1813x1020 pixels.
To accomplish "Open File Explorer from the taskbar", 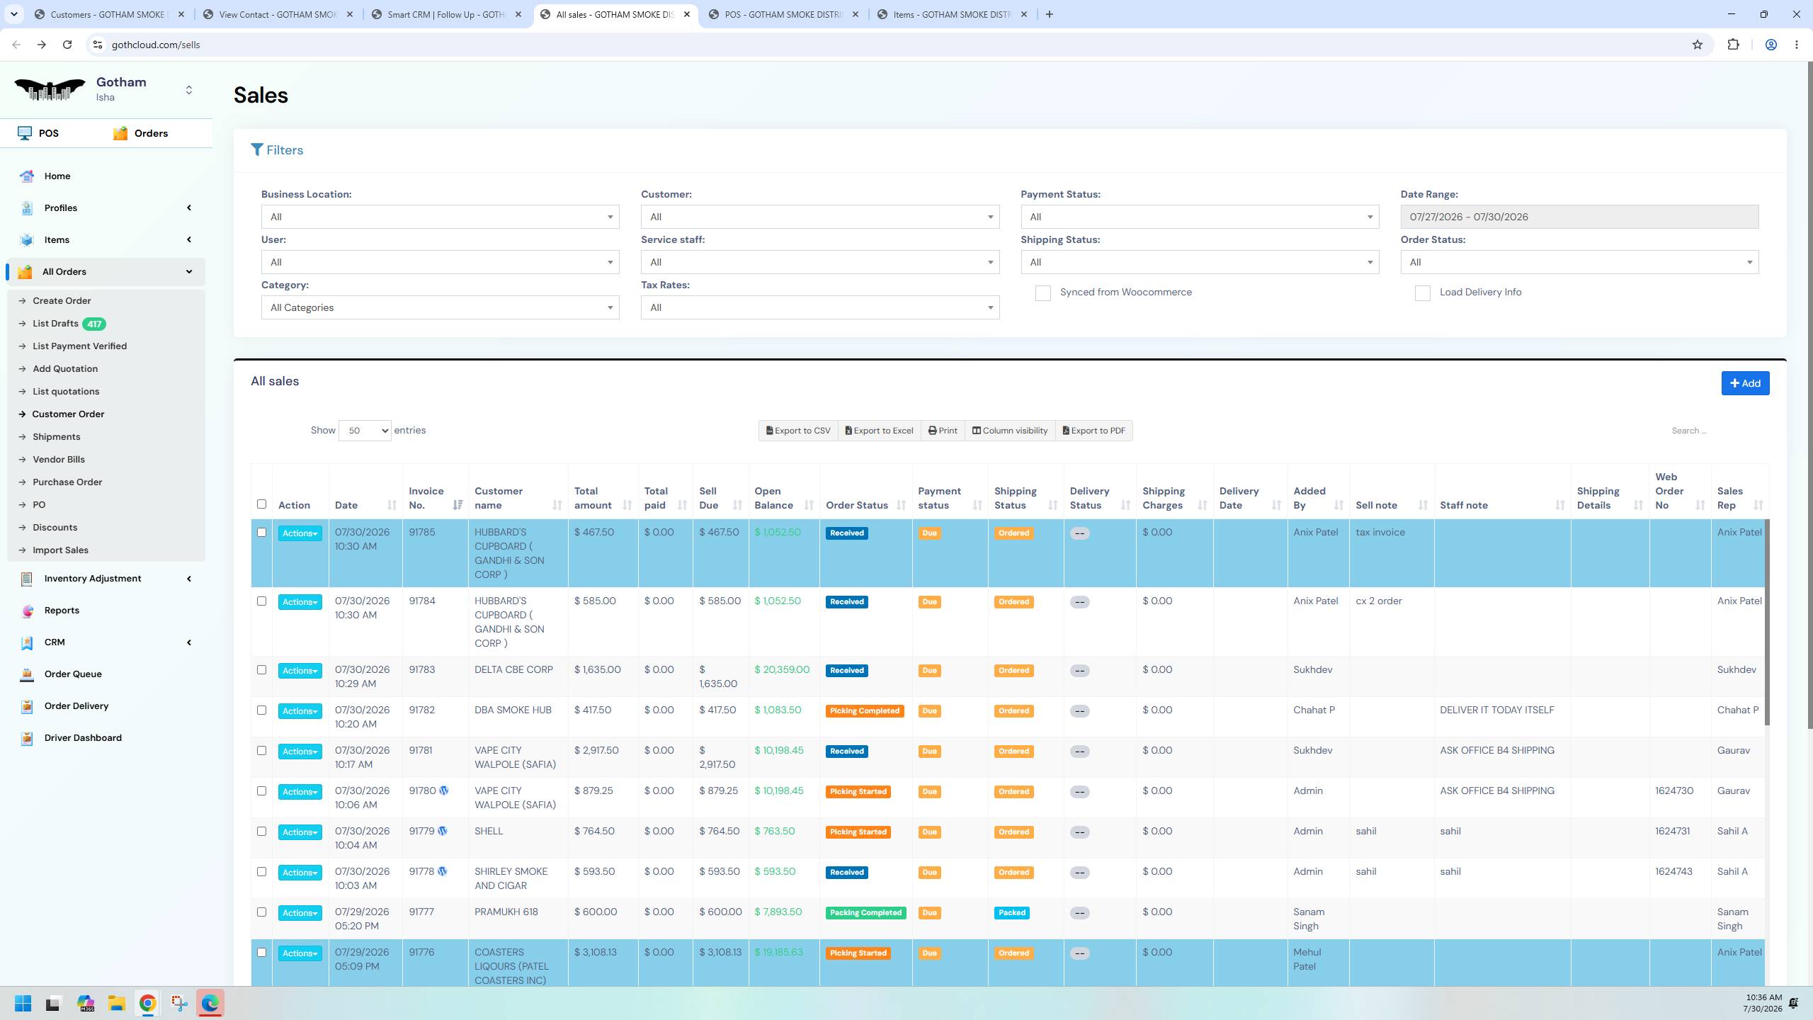I will (116, 1003).
